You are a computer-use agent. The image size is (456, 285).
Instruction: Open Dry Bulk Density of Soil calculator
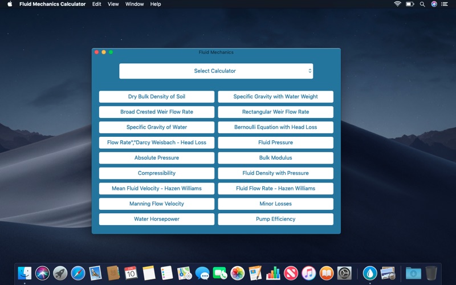156,96
